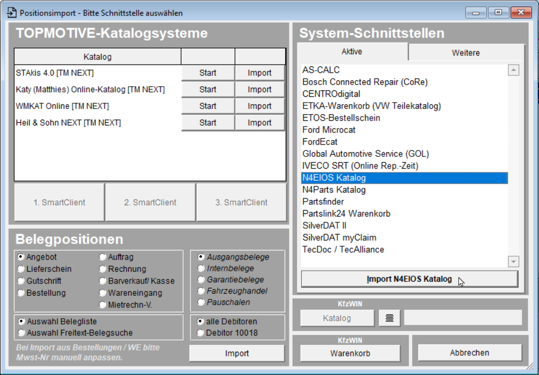539x375 pixels.
Task: Select CENTROdigital in the list
Action: 404,94
